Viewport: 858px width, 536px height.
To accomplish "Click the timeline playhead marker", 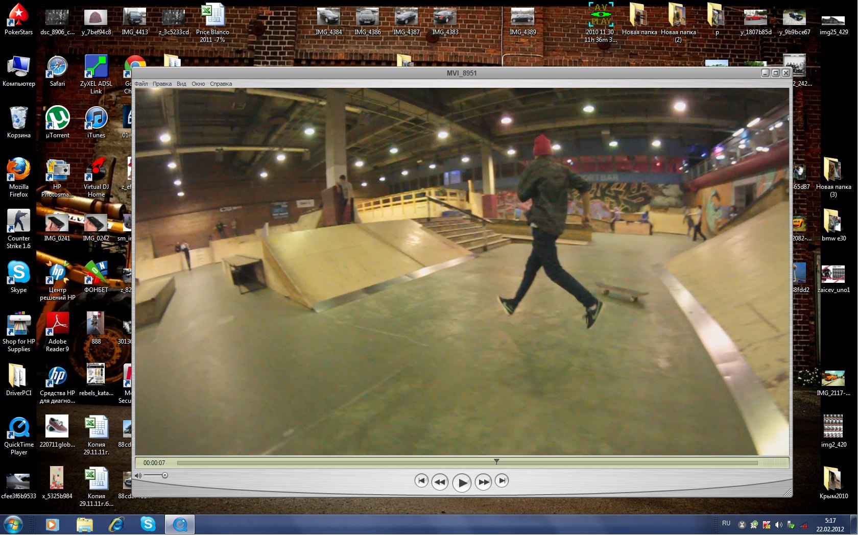I will [x=496, y=461].
